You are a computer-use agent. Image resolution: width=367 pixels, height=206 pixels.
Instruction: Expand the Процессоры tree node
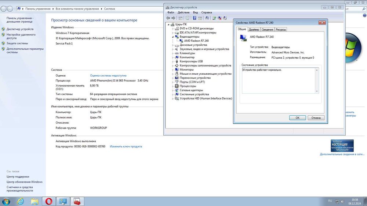click(173, 86)
